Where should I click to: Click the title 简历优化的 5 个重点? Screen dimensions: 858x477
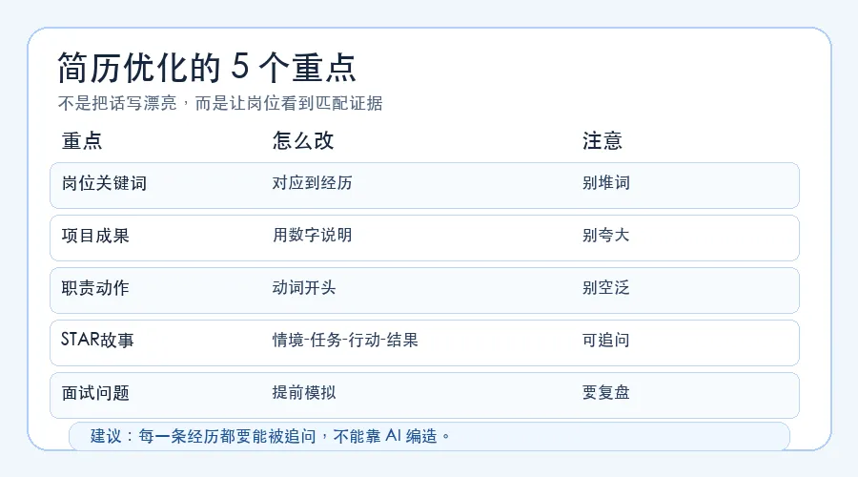point(207,68)
